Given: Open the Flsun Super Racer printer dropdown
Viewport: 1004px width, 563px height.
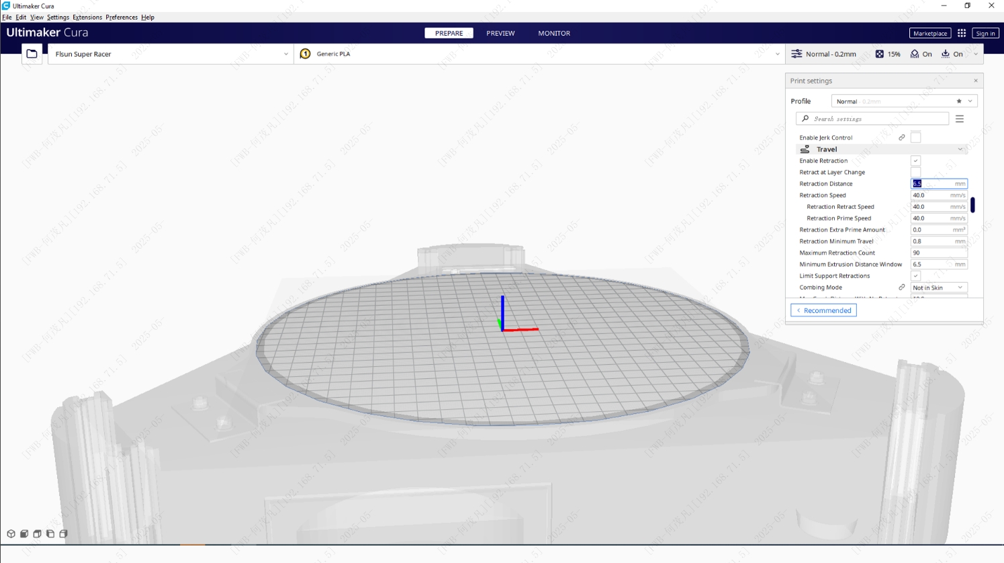Looking at the screenshot, I should 171,54.
